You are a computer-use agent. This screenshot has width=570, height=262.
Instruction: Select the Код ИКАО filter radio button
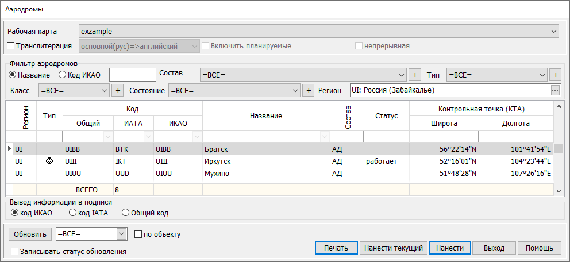(x=62, y=75)
